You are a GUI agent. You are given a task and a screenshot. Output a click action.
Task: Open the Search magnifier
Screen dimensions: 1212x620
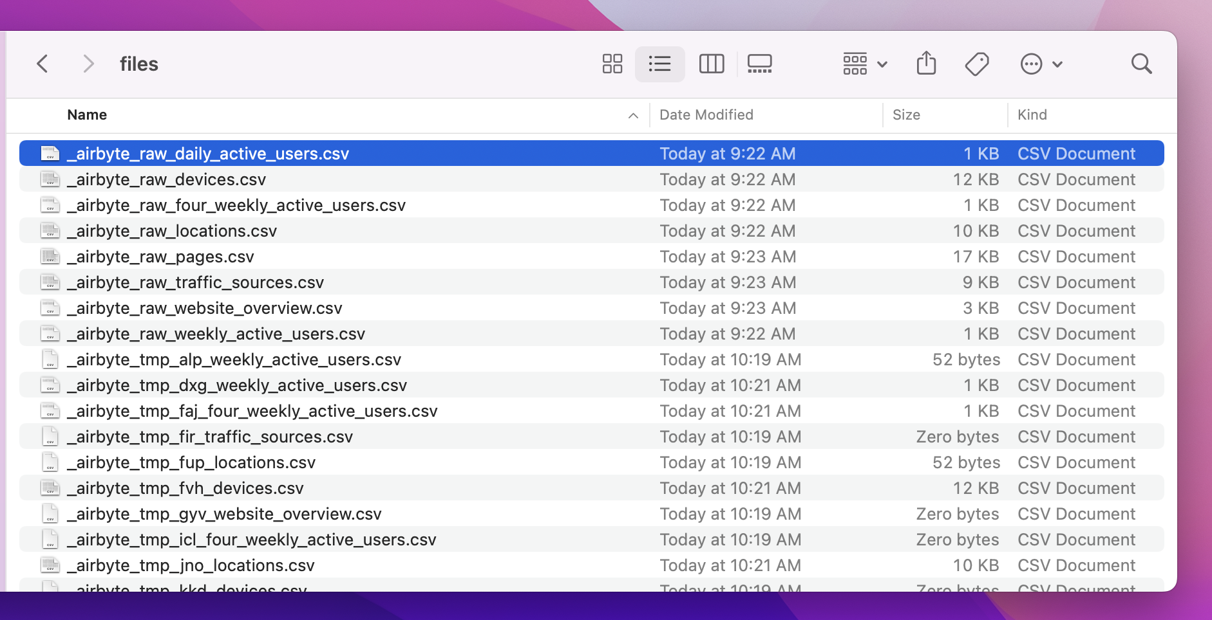pos(1142,64)
